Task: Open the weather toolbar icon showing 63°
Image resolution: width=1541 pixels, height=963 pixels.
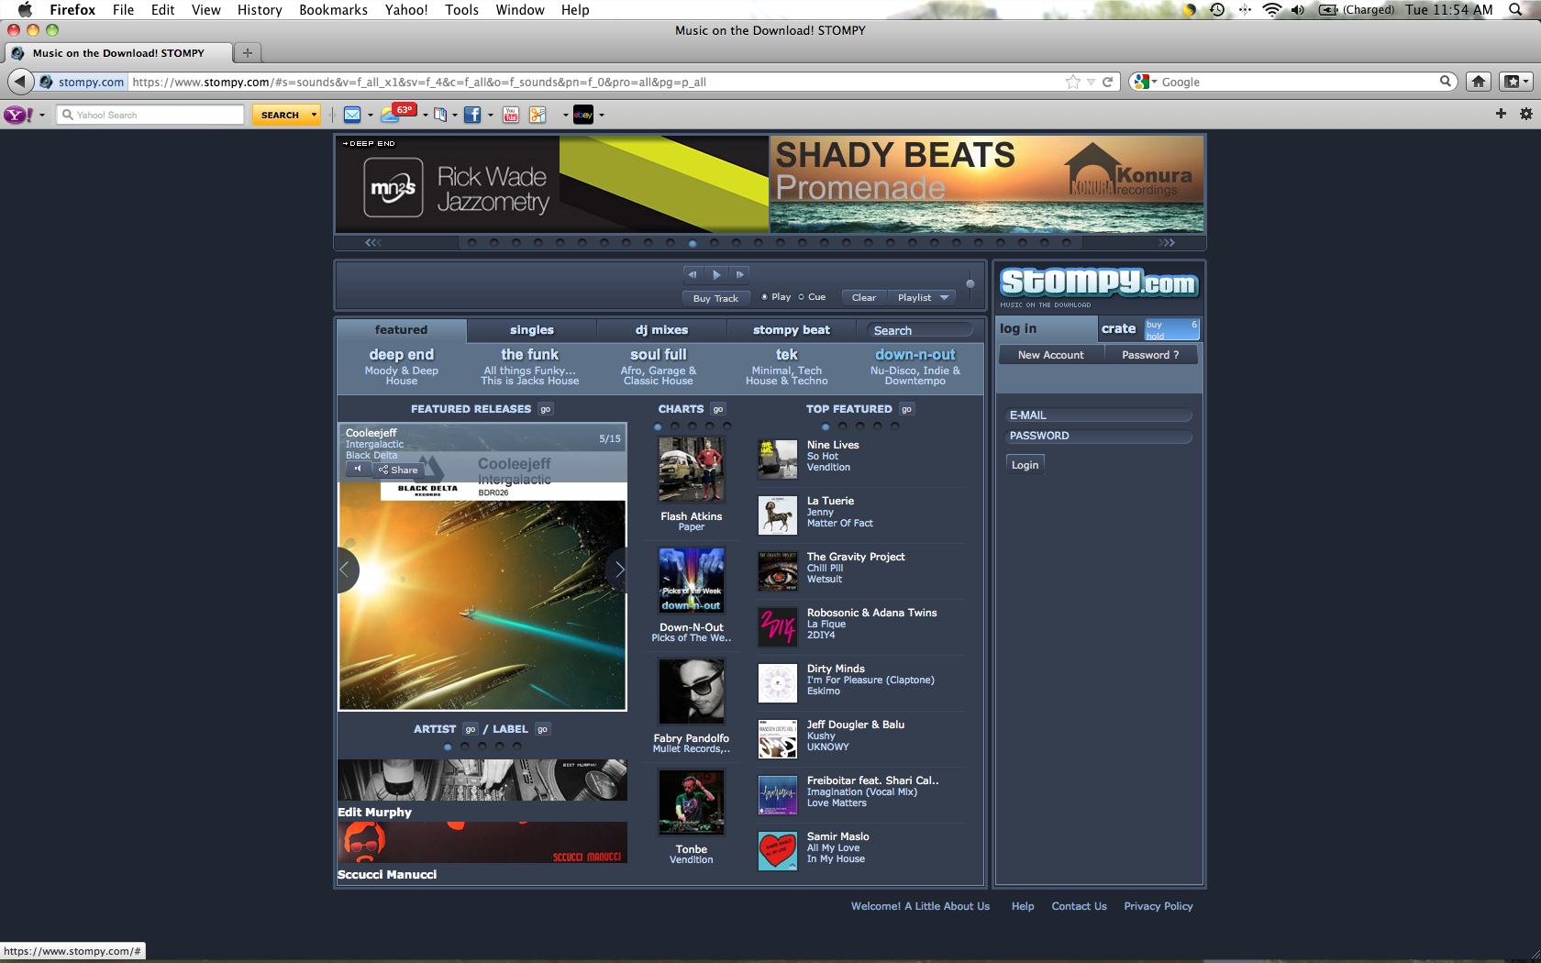Action: pyautogui.click(x=400, y=114)
